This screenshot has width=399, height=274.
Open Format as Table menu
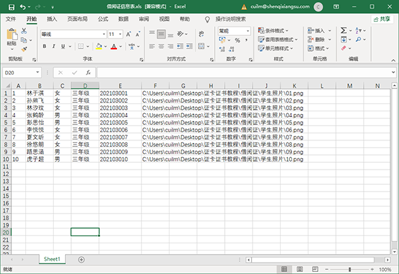[x=277, y=39]
